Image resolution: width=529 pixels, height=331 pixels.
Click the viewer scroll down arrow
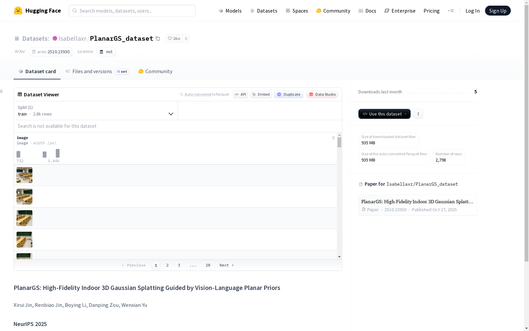339,257
